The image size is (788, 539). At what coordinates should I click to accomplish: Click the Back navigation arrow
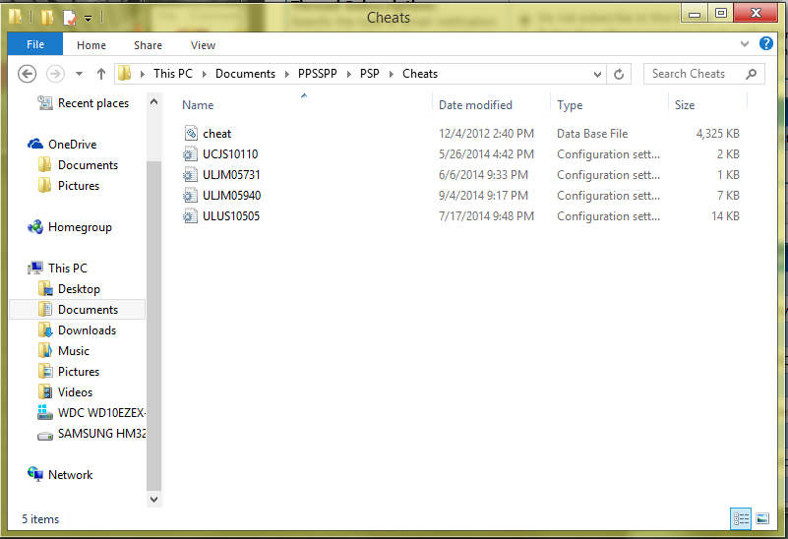[x=28, y=74]
